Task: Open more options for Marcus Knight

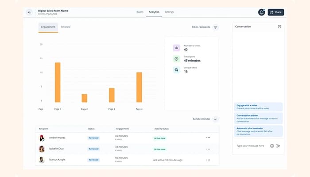Action: [x=208, y=160]
